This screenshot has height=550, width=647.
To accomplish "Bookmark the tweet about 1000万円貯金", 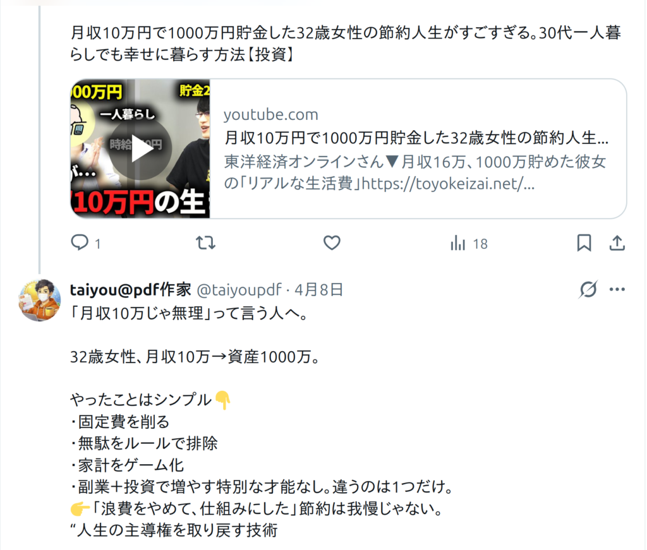I will pos(584,243).
